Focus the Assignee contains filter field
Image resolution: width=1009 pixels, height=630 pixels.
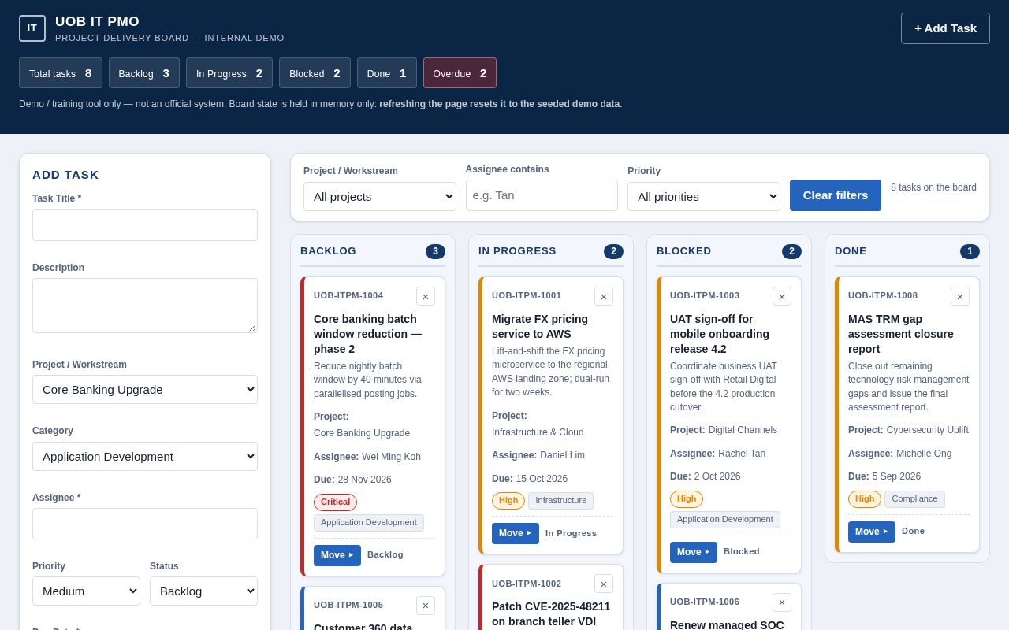point(542,195)
